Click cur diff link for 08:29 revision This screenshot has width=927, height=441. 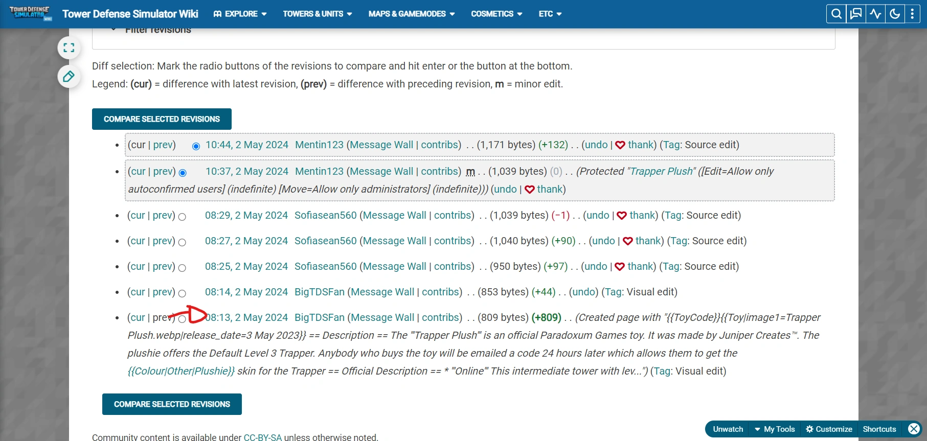coord(138,216)
